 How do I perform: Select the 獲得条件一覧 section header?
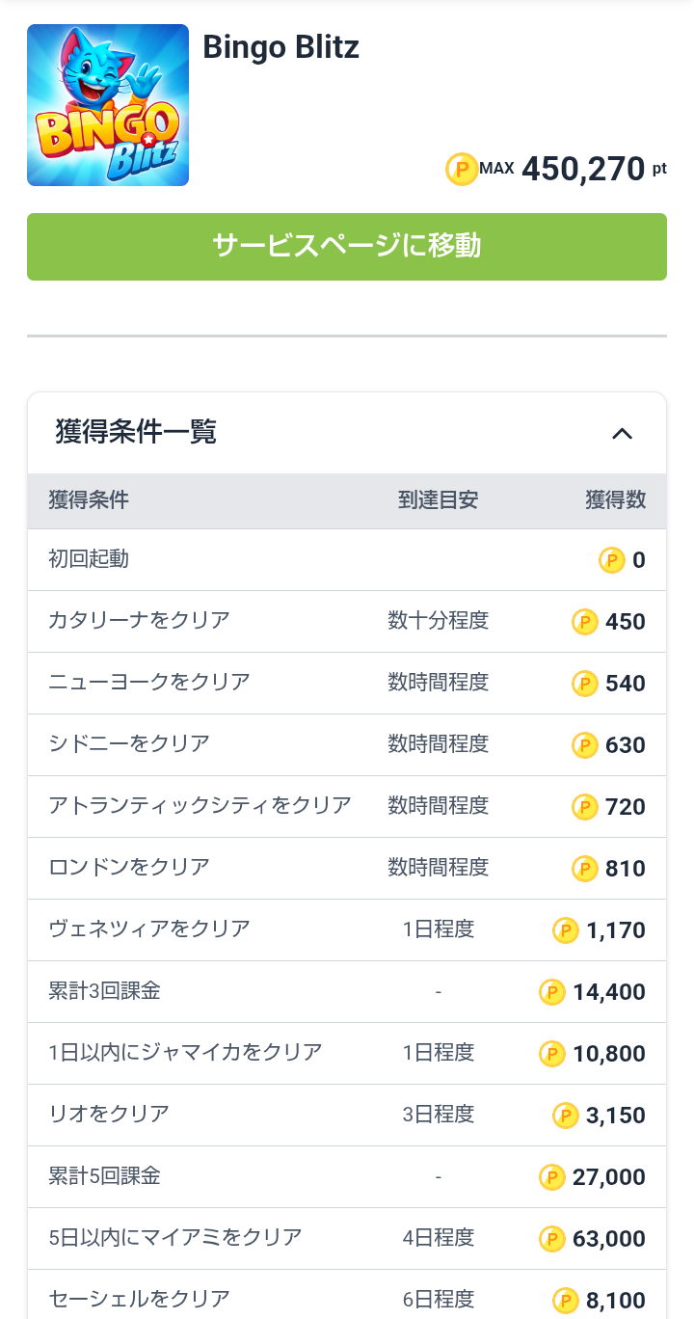(136, 432)
